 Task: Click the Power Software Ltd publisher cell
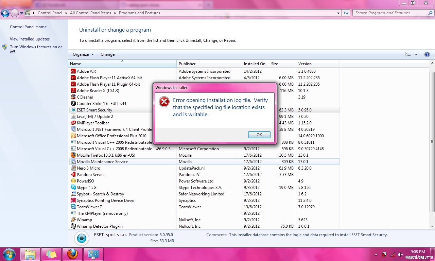tap(196, 181)
